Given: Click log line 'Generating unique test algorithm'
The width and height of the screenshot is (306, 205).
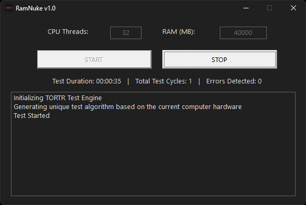Looking at the screenshot, I should tap(127, 107).
